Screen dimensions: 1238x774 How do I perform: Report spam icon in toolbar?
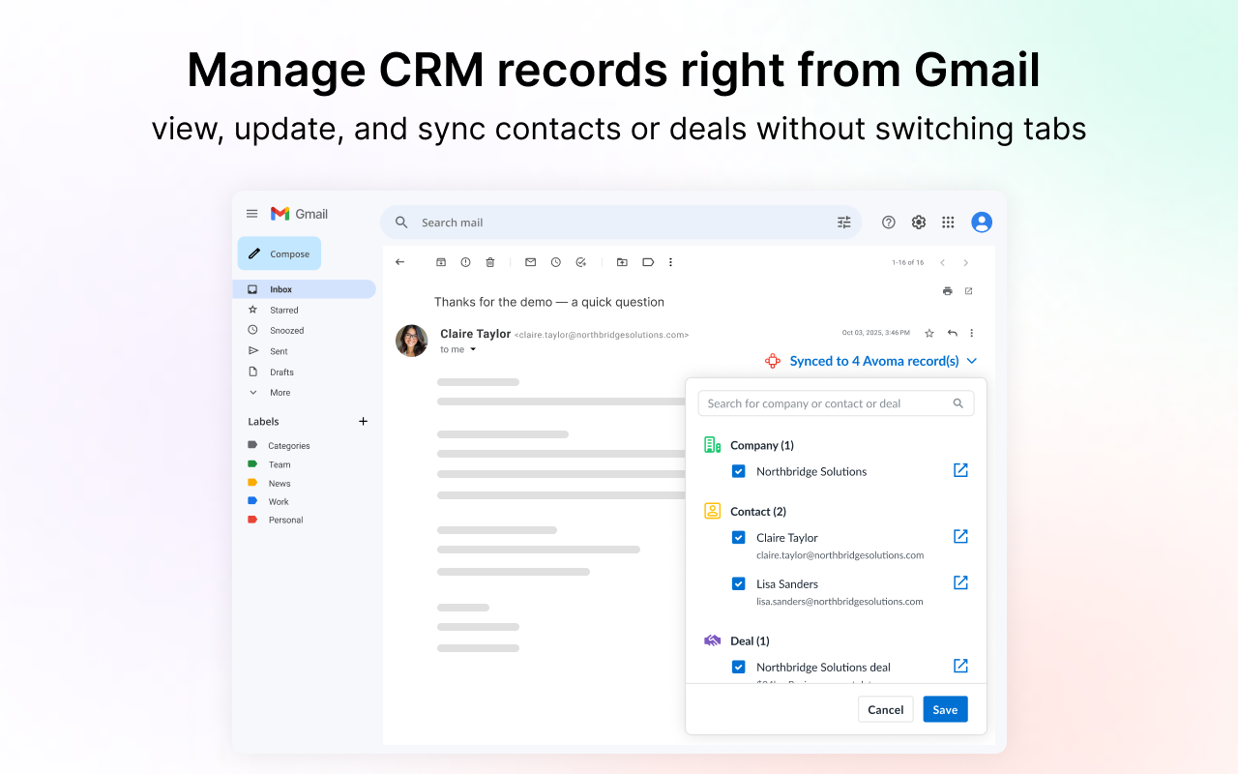465,262
